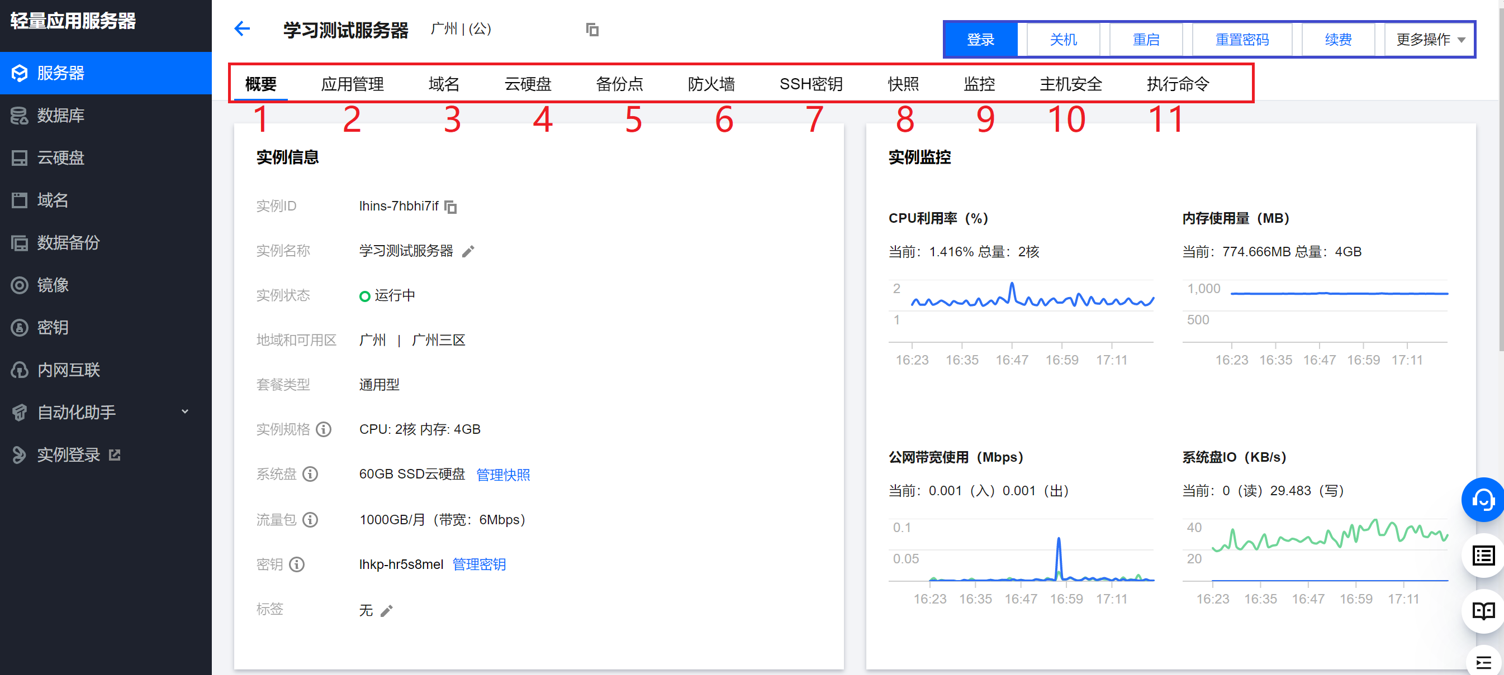Click the 重置密码 button
This screenshot has height=675, width=1504.
click(x=1242, y=40)
